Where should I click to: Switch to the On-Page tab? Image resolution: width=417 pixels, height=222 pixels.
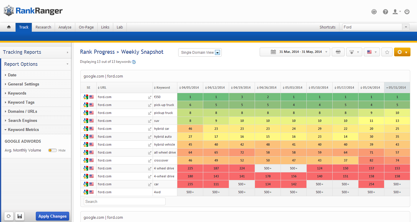[86, 27]
